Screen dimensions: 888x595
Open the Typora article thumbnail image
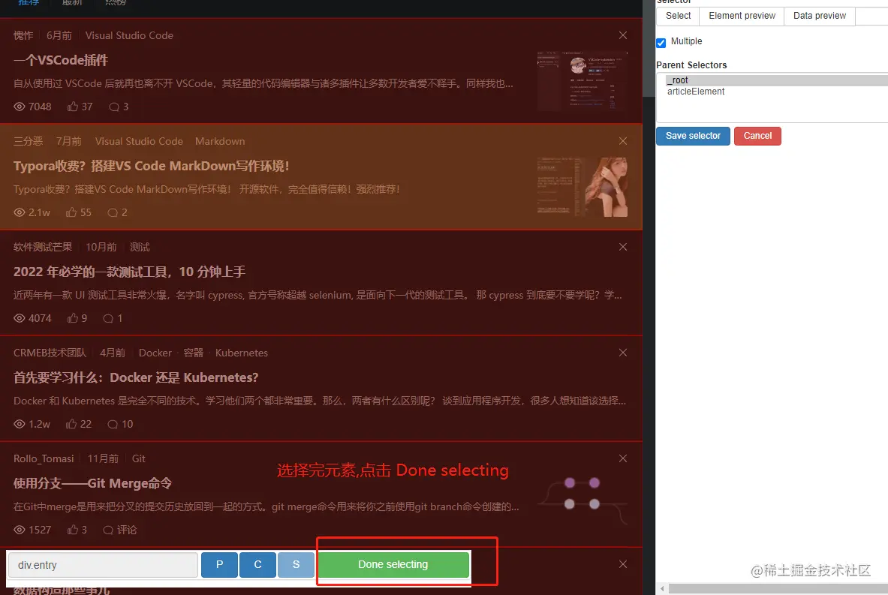click(x=582, y=187)
